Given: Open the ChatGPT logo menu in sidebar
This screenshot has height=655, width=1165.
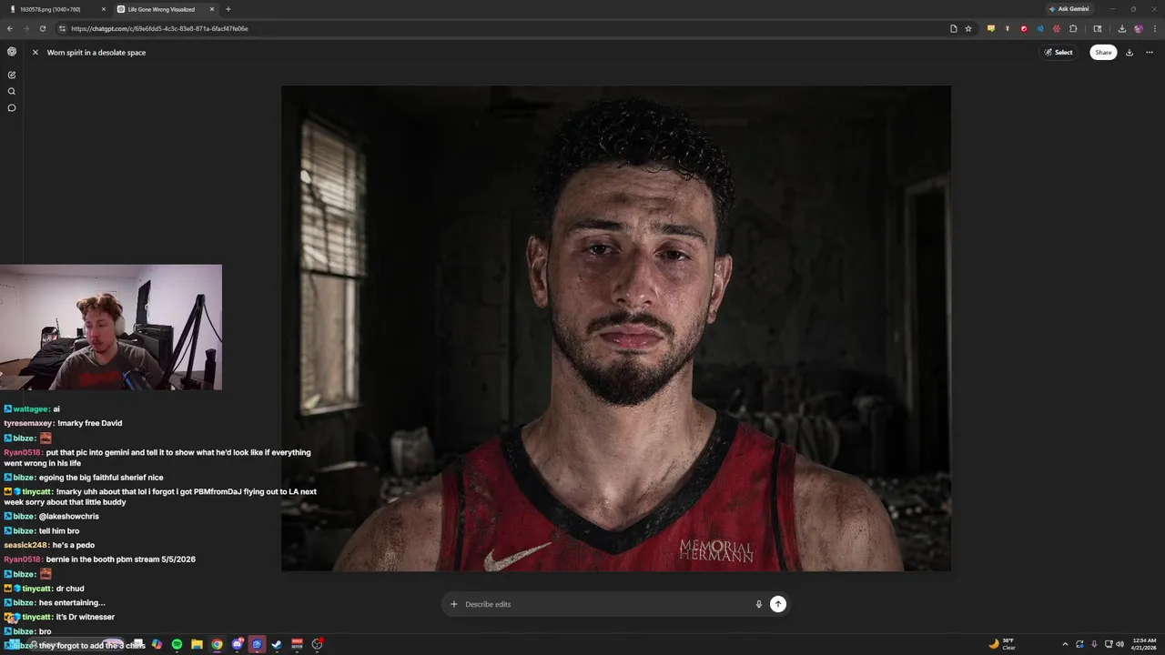Looking at the screenshot, I should pos(12,52).
